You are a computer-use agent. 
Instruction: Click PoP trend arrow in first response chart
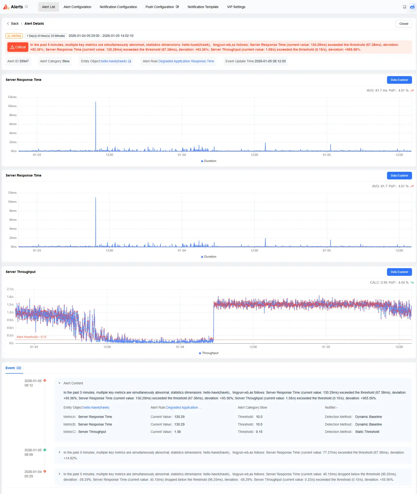[x=412, y=91]
